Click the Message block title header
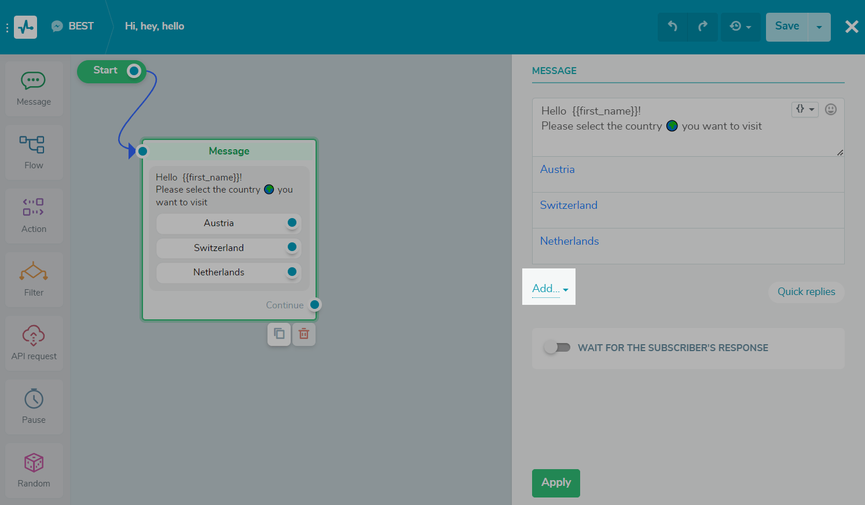This screenshot has height=505, width=865. (x=229, y=151)
